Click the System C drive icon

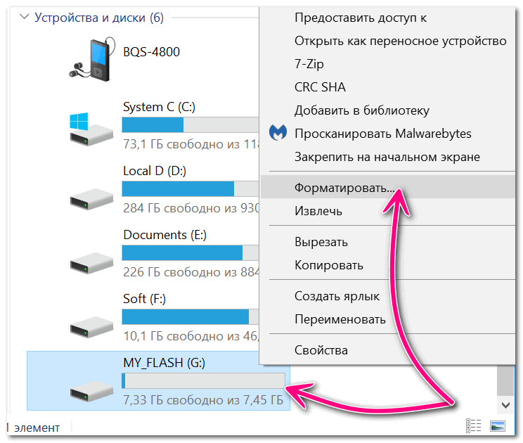pos(91,129)
